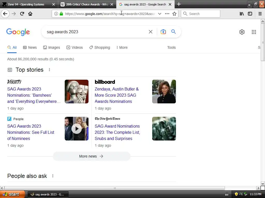Open the search Tools options
The height and width of the screenshot is (198, 265).
tap(171, 47)
